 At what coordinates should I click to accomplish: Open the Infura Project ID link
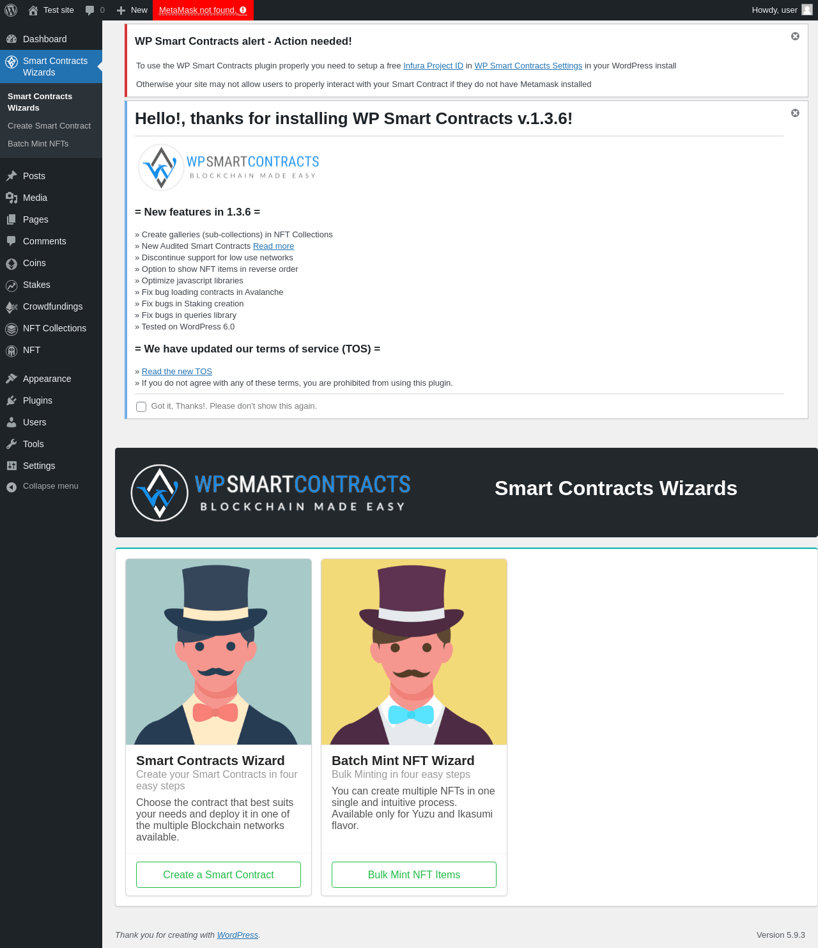[433, 66]
